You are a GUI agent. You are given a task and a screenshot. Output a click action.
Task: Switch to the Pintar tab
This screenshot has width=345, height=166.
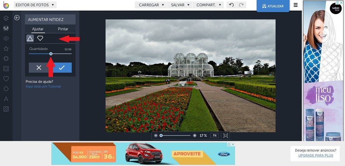pos(63,29)
